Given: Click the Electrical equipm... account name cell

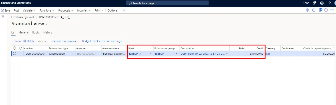Looking at the screenshot, I should [114, 54].
